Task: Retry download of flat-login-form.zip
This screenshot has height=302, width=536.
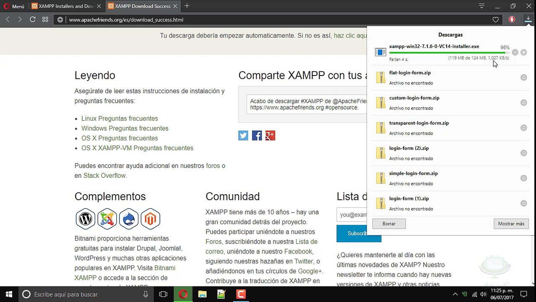Action: tap(523, 78)
